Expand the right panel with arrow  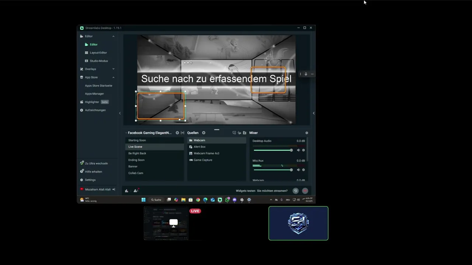pyautogui.click(x=314, y=113)
